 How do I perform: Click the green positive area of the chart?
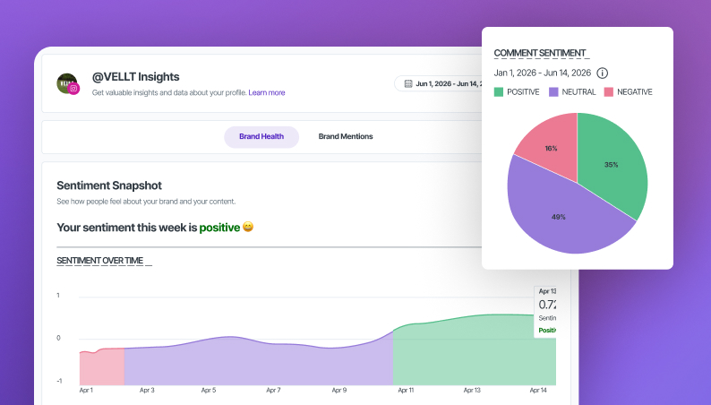(474, 354)
